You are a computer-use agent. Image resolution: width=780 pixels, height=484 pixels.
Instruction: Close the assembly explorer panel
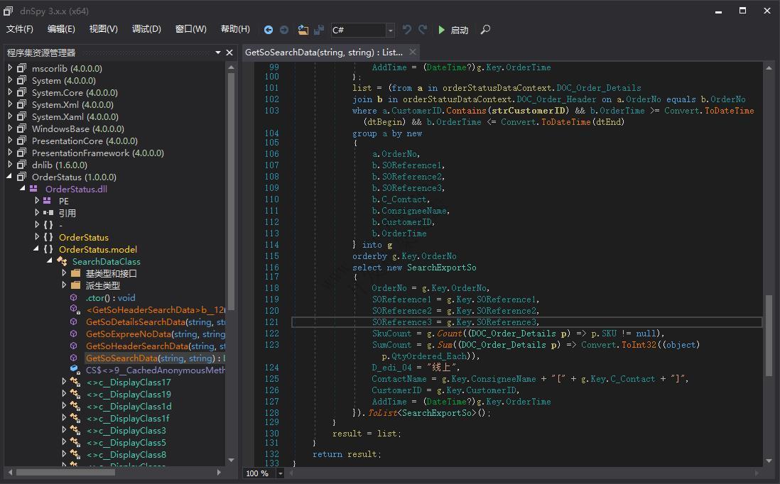tap(229, 53)
